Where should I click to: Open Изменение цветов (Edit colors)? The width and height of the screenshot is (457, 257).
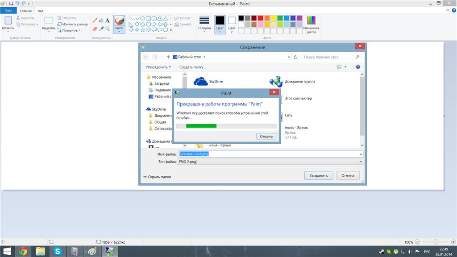pos(311,25)
